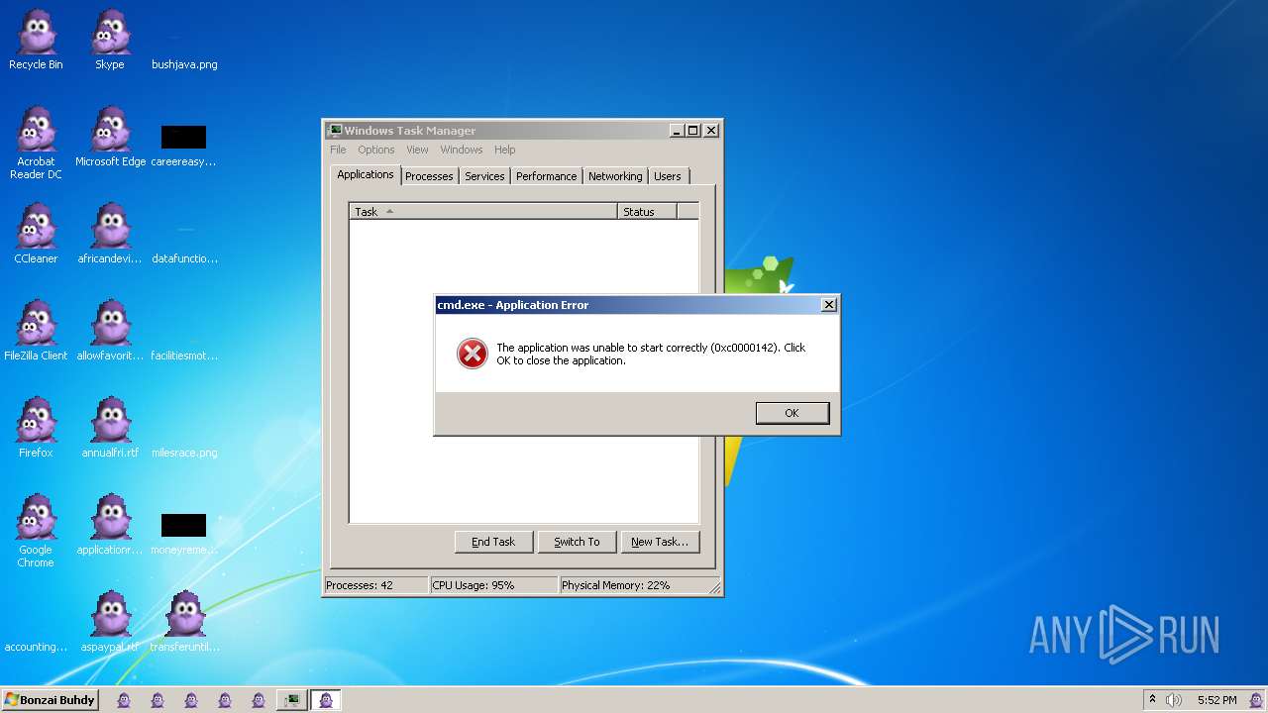The image size is (1268, 713).
Task: Open the Microsoft Edge desktop shortcut
Action: pos(110,138)
